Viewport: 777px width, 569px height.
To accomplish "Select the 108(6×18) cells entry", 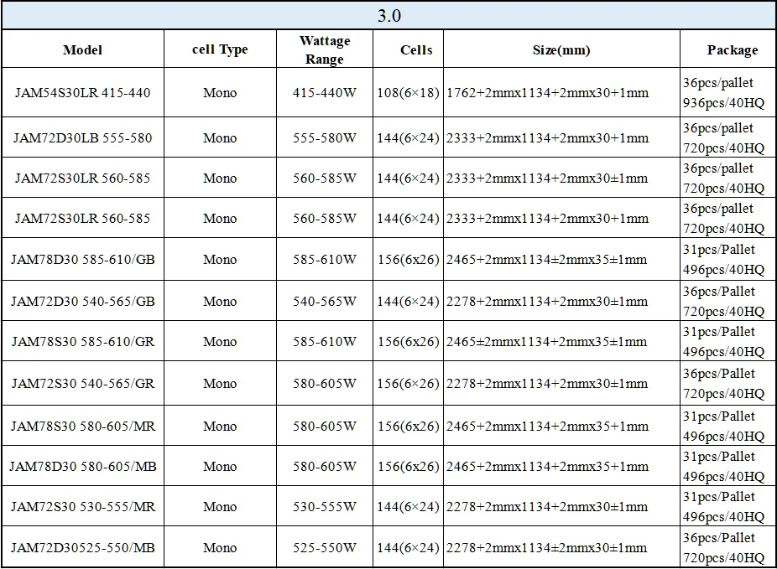I will click(x=408, y=92).
